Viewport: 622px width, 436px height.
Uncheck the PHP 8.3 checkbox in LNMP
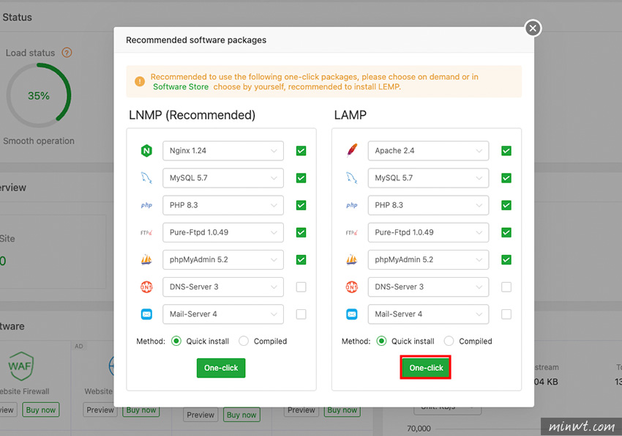pos(301,205)
